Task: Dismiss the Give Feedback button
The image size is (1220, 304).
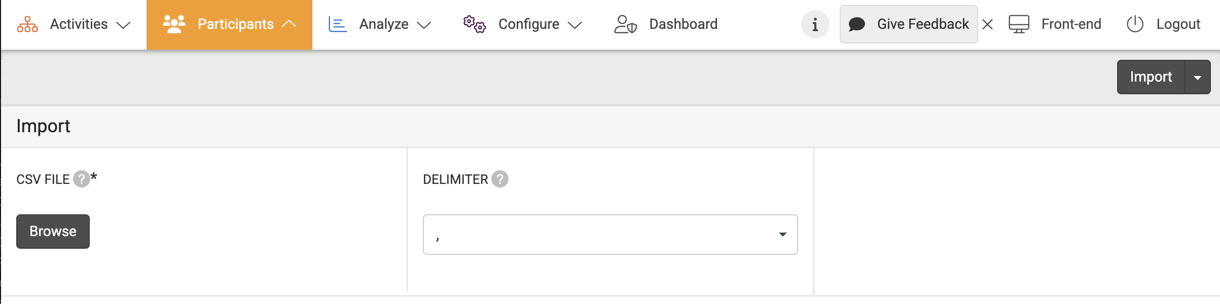Action: click(x=987, y=24)
